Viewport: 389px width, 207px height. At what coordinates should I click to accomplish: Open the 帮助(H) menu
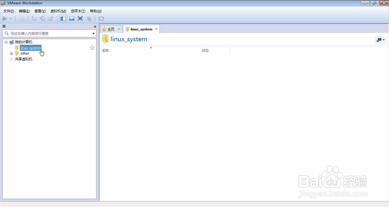pos(96,11)
